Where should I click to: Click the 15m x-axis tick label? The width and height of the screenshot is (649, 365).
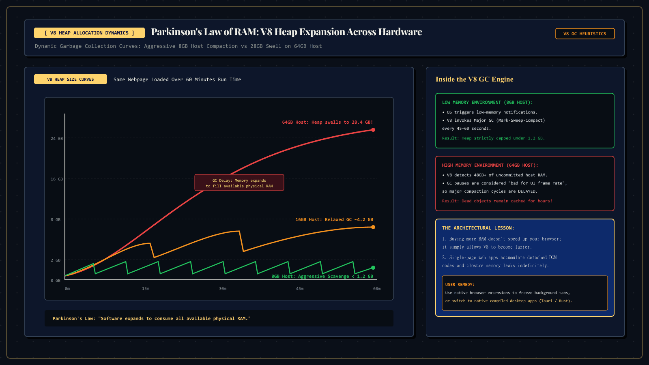(146, 289)
